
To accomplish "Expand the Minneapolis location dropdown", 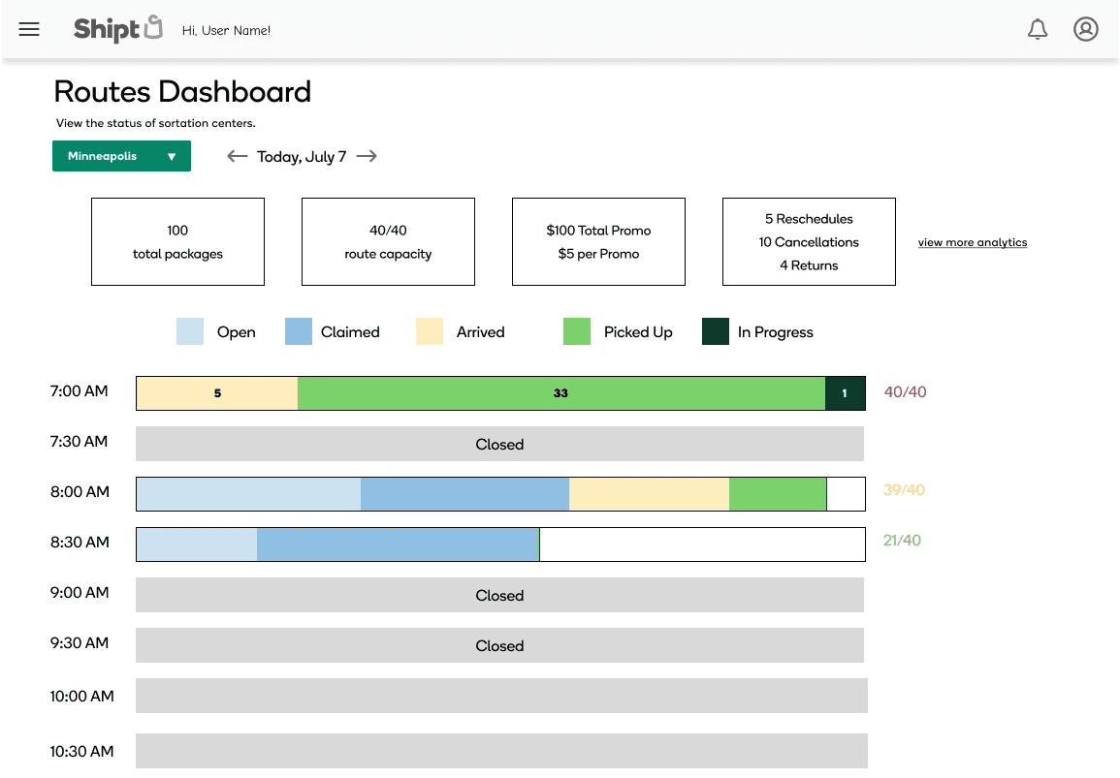I will pyautogui.click(x=121, y=156).
